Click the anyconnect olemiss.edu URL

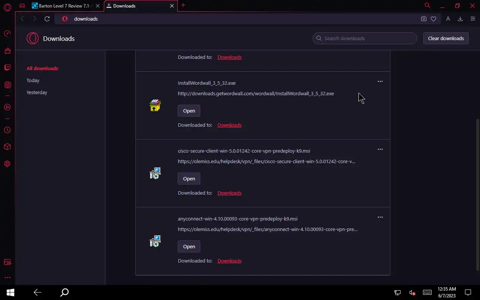click(x=267, y=229)
